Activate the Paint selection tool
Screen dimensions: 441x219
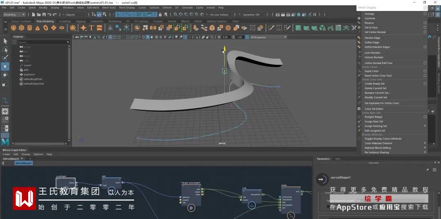click(x=5, y=58)
